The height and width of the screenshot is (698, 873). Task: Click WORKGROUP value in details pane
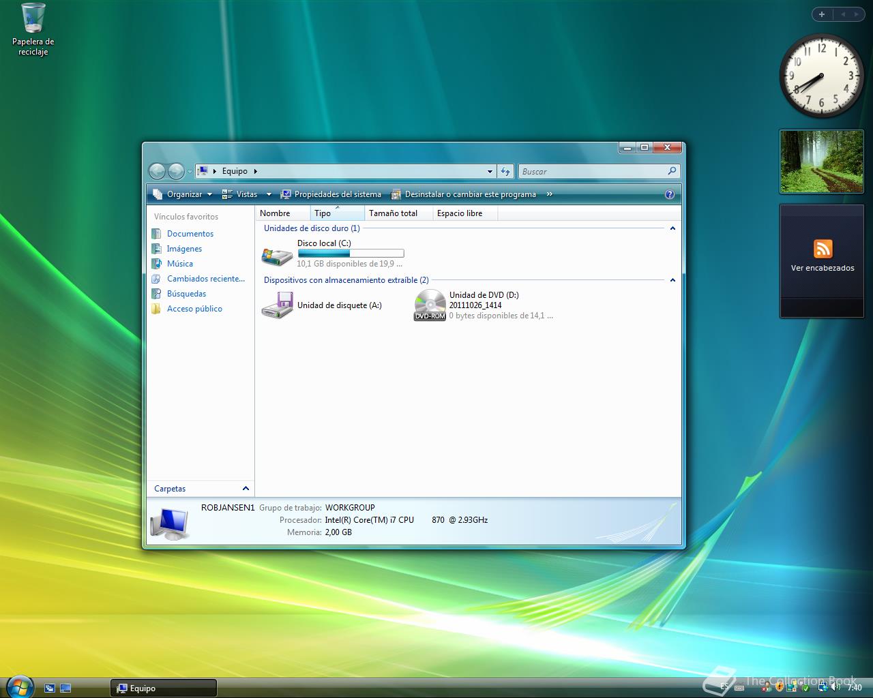tap(350, 508)
